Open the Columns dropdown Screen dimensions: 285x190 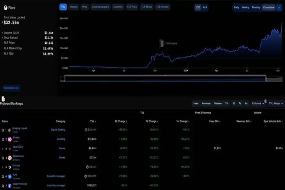(258, 104)
